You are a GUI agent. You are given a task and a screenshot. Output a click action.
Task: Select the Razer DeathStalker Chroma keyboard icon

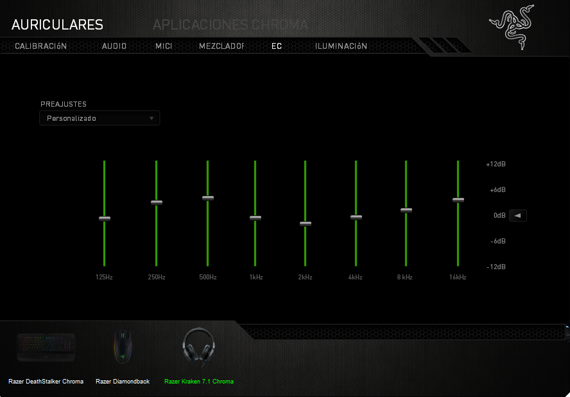(46, 348)
